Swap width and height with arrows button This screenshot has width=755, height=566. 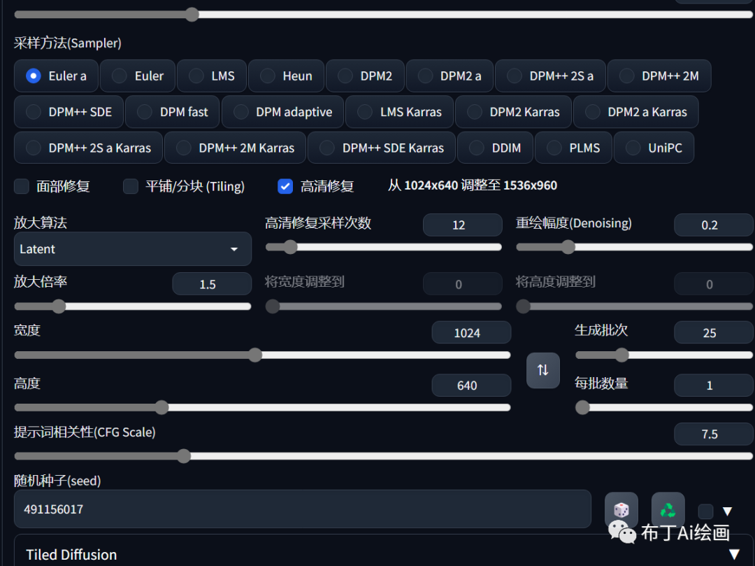click(x=542, y=370)
